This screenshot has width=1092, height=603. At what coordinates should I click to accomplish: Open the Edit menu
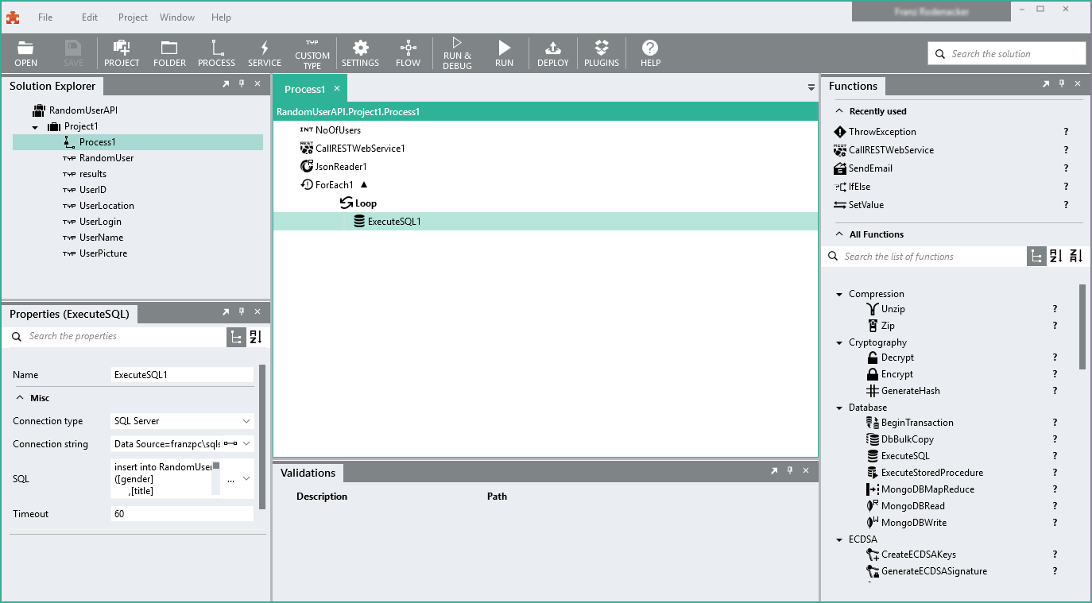pos(90,17)
